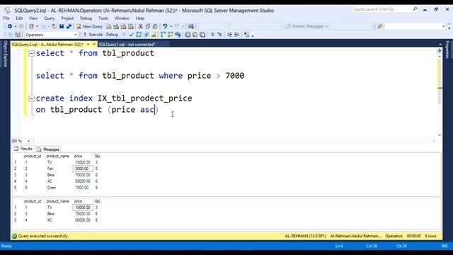Image resolution: width=453 pixels, height=255 pixels.
Task: Select Results to Grid icon
Action: pos(195,35)
